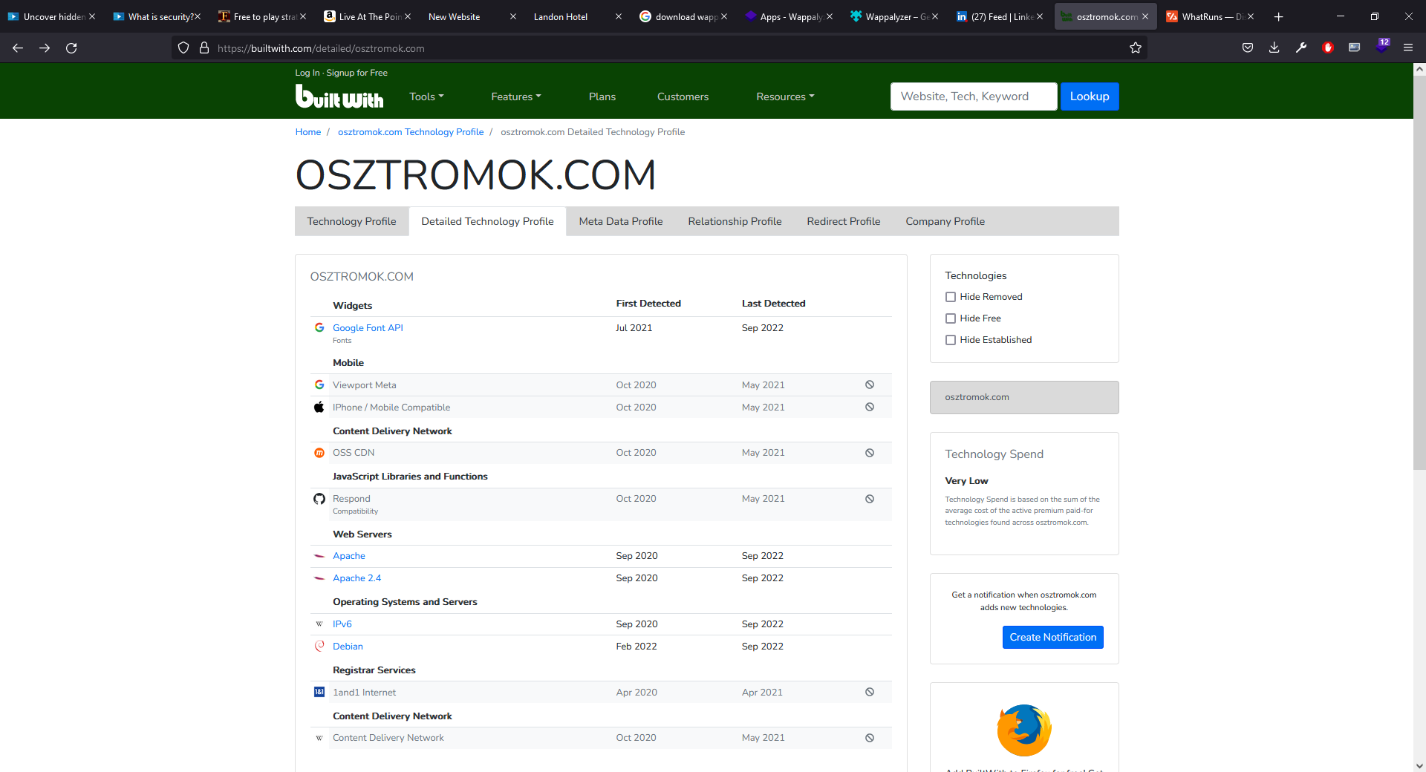This screenshot has width=1426, height=772.
Task: Click the page vertical scrollbar thumb
Action: click(1419, 272)
